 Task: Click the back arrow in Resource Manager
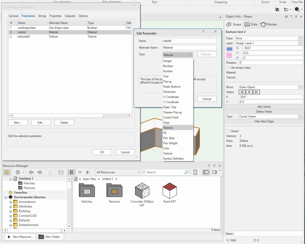click(31, 172)
